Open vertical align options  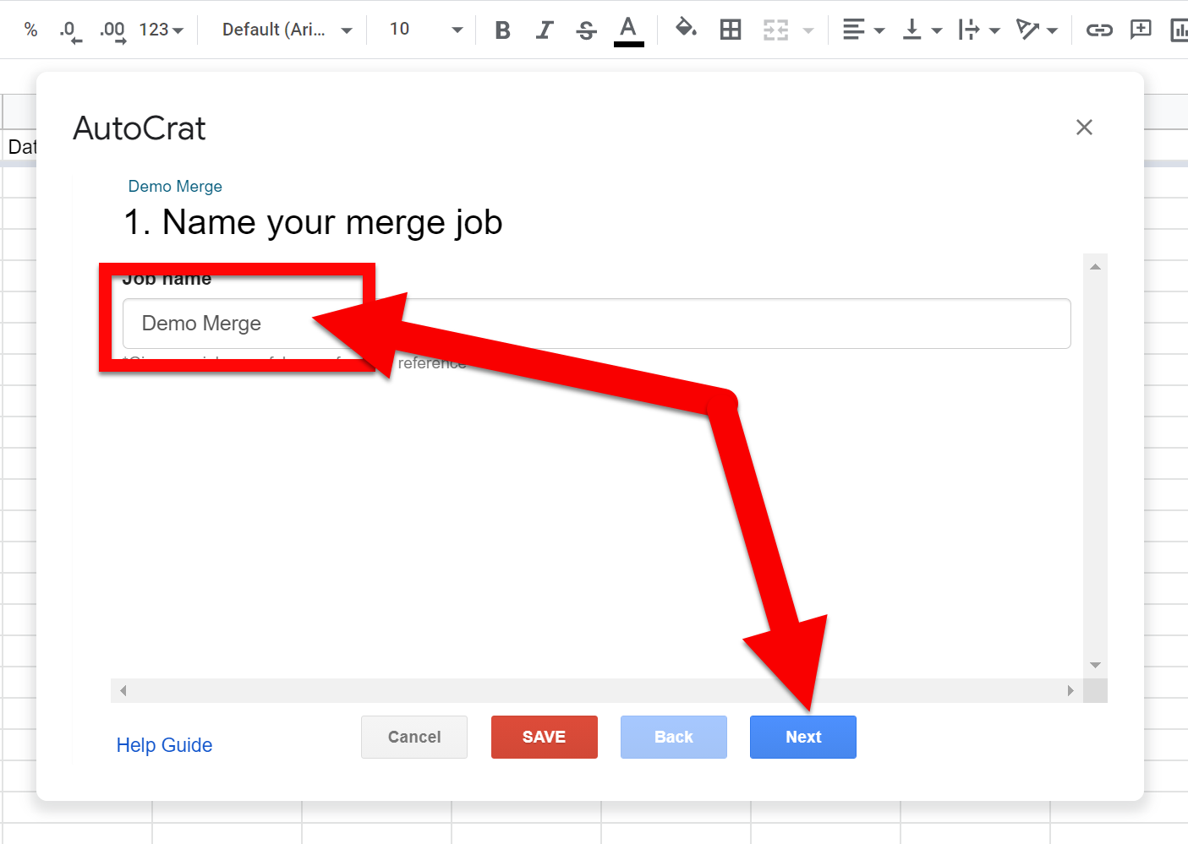pyautogui.click(x=922, y=30)
